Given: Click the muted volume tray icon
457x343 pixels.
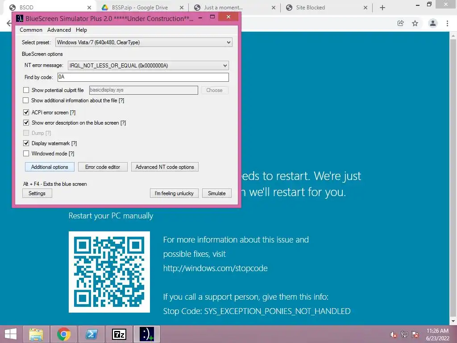Looking at the screenshot, I should coord(394,335).
